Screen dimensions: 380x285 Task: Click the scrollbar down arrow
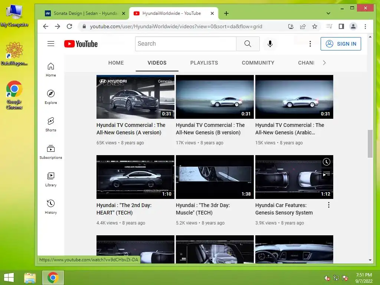tap(370, 260)
